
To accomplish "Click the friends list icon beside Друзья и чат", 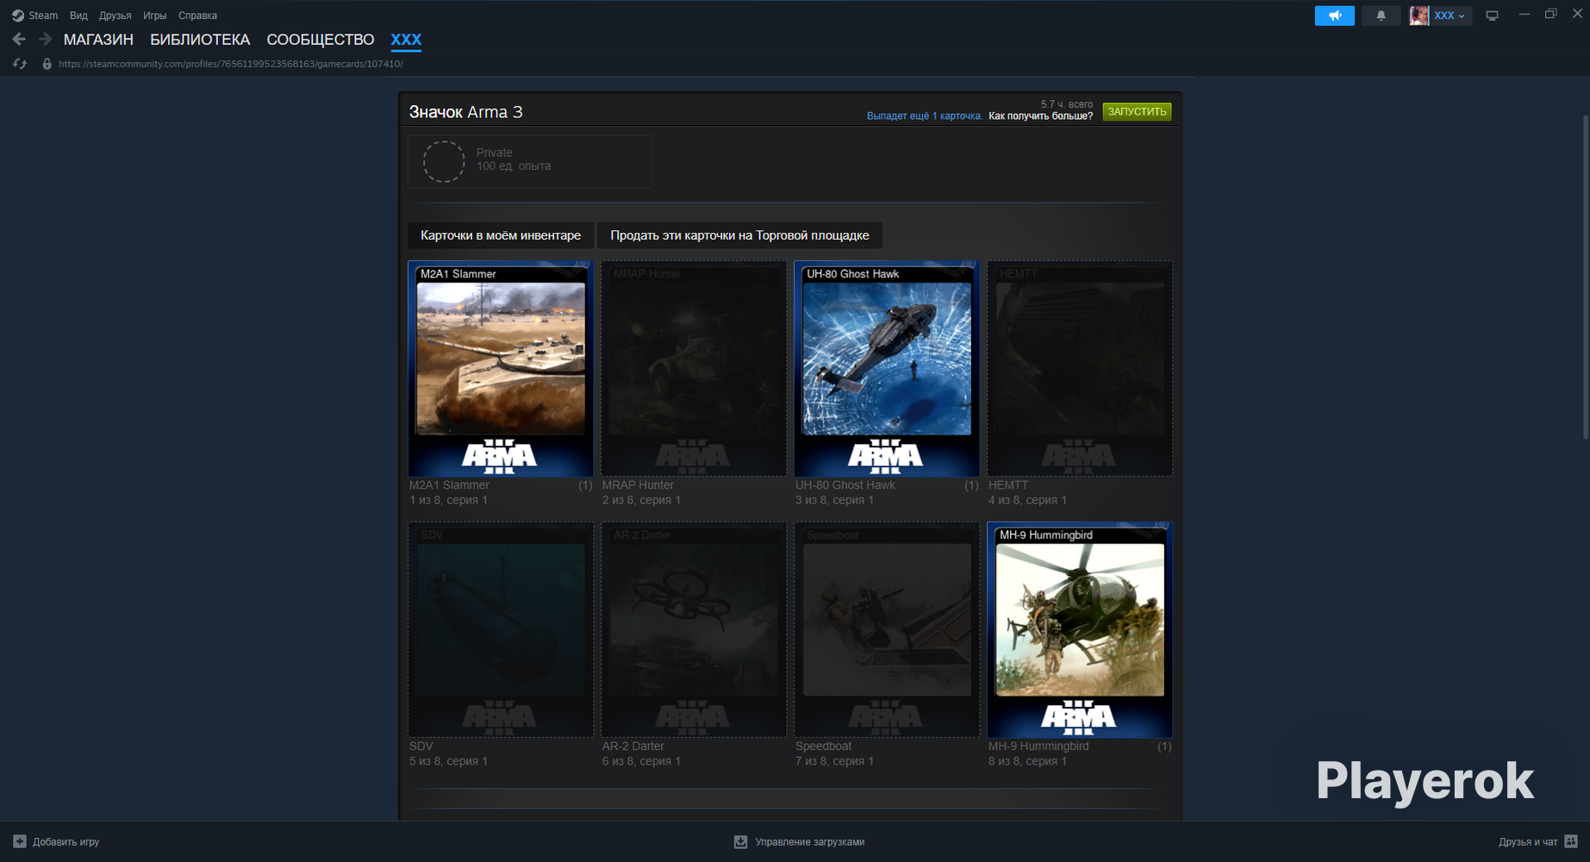I will pos(1571,841).
